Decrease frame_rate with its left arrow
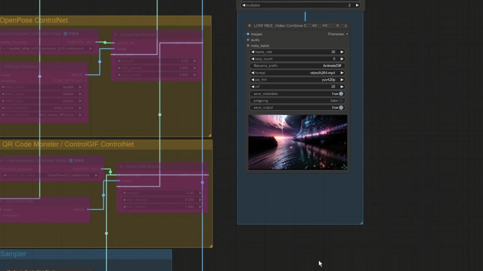This screenshot has height=271, width=483. 253,52
